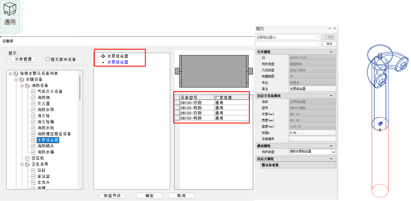Screen dimensions: 411x201
Task: Collapse 卫生洁具 tree node
Action: pos(22,164)
